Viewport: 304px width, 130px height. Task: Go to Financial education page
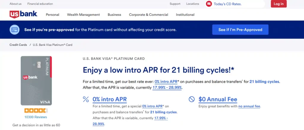[40, 4]
